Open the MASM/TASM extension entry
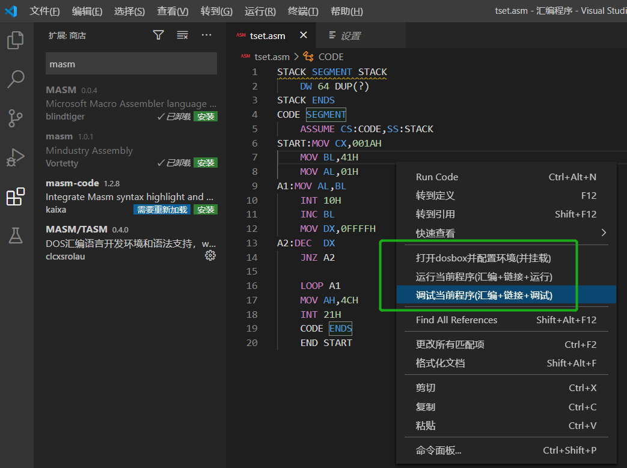The height and width of the screenshot is (468, 627). coord(131,243)
